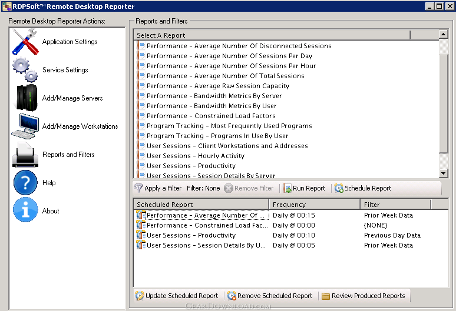Click Schedule Report button
This screenshot has width=456, height=311.
click(x=363, y=188)
